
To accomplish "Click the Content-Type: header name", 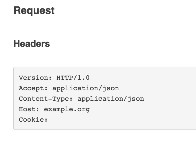I will (x=46, y=99).
